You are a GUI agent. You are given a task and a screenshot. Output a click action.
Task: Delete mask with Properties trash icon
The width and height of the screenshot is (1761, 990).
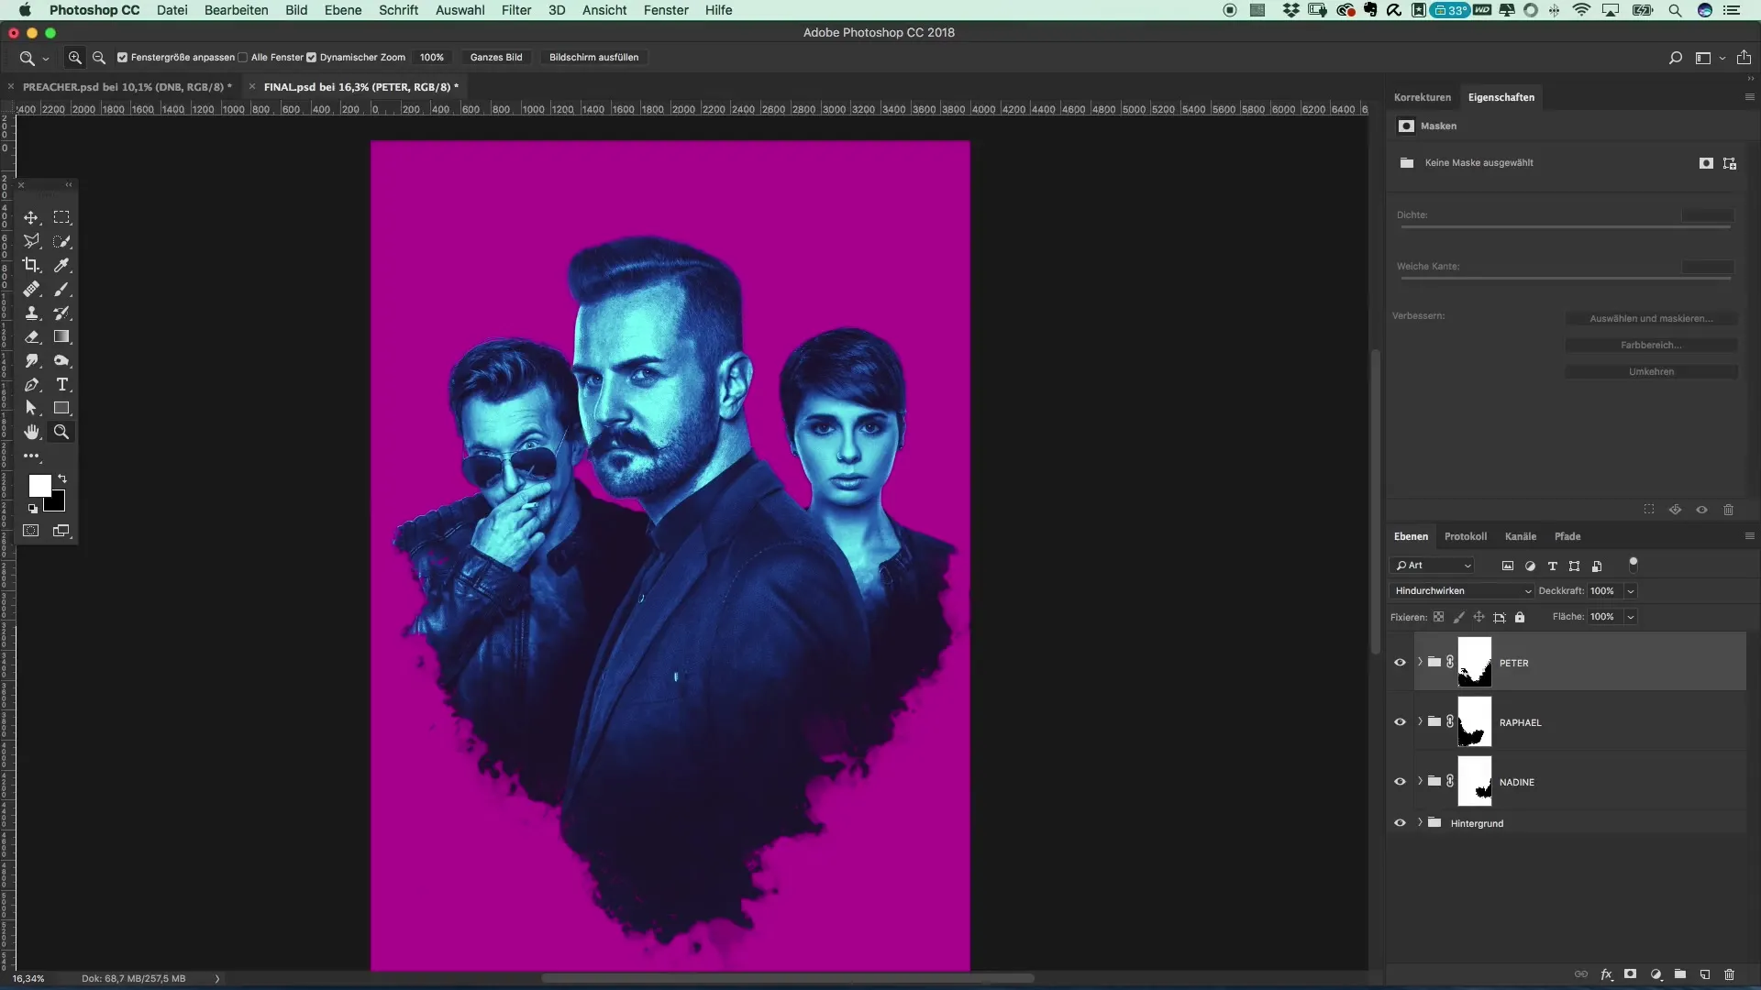[1728, 510]
